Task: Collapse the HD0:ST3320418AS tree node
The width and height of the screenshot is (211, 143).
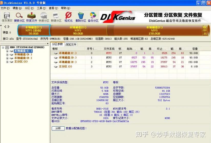Action: 3,47
